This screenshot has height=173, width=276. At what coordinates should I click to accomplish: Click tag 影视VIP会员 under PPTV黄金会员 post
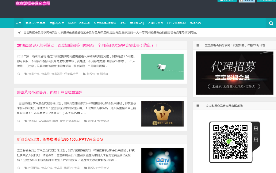click(72, 168)
